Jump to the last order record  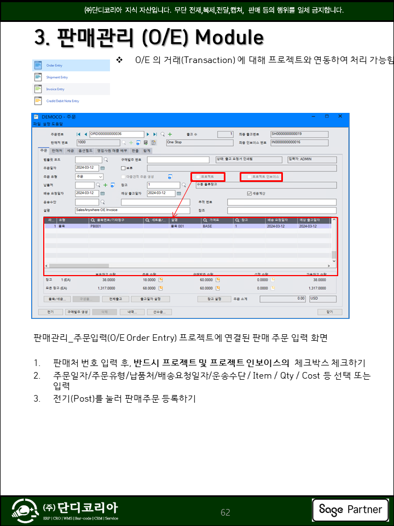154,134
